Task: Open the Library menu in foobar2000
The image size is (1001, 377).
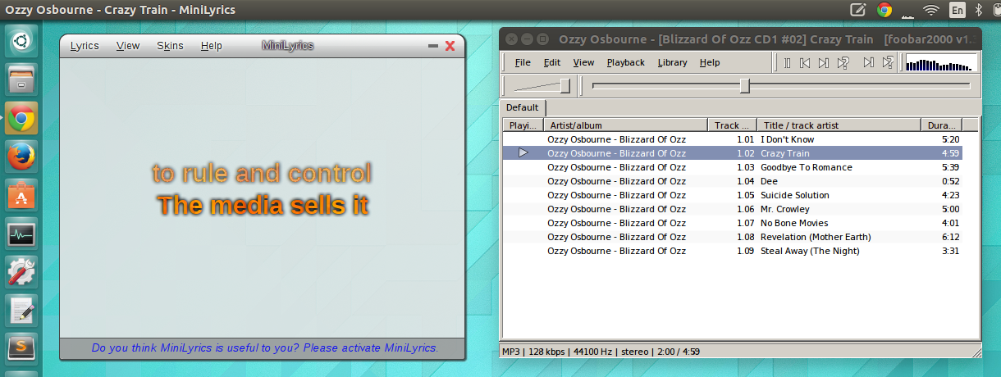Action: point(673,62)
